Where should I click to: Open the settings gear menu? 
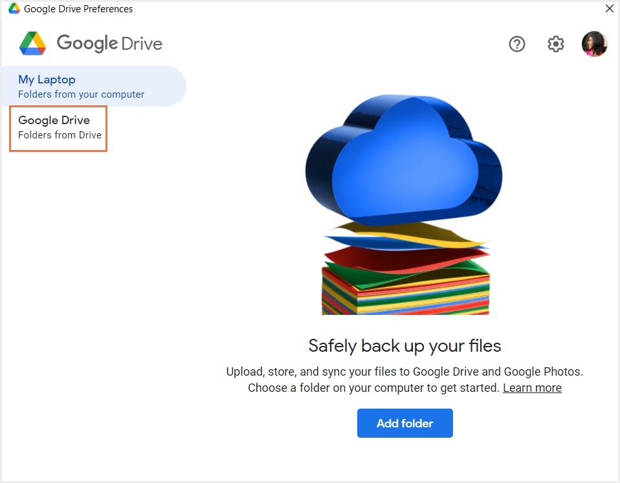(x=555, y=43)
